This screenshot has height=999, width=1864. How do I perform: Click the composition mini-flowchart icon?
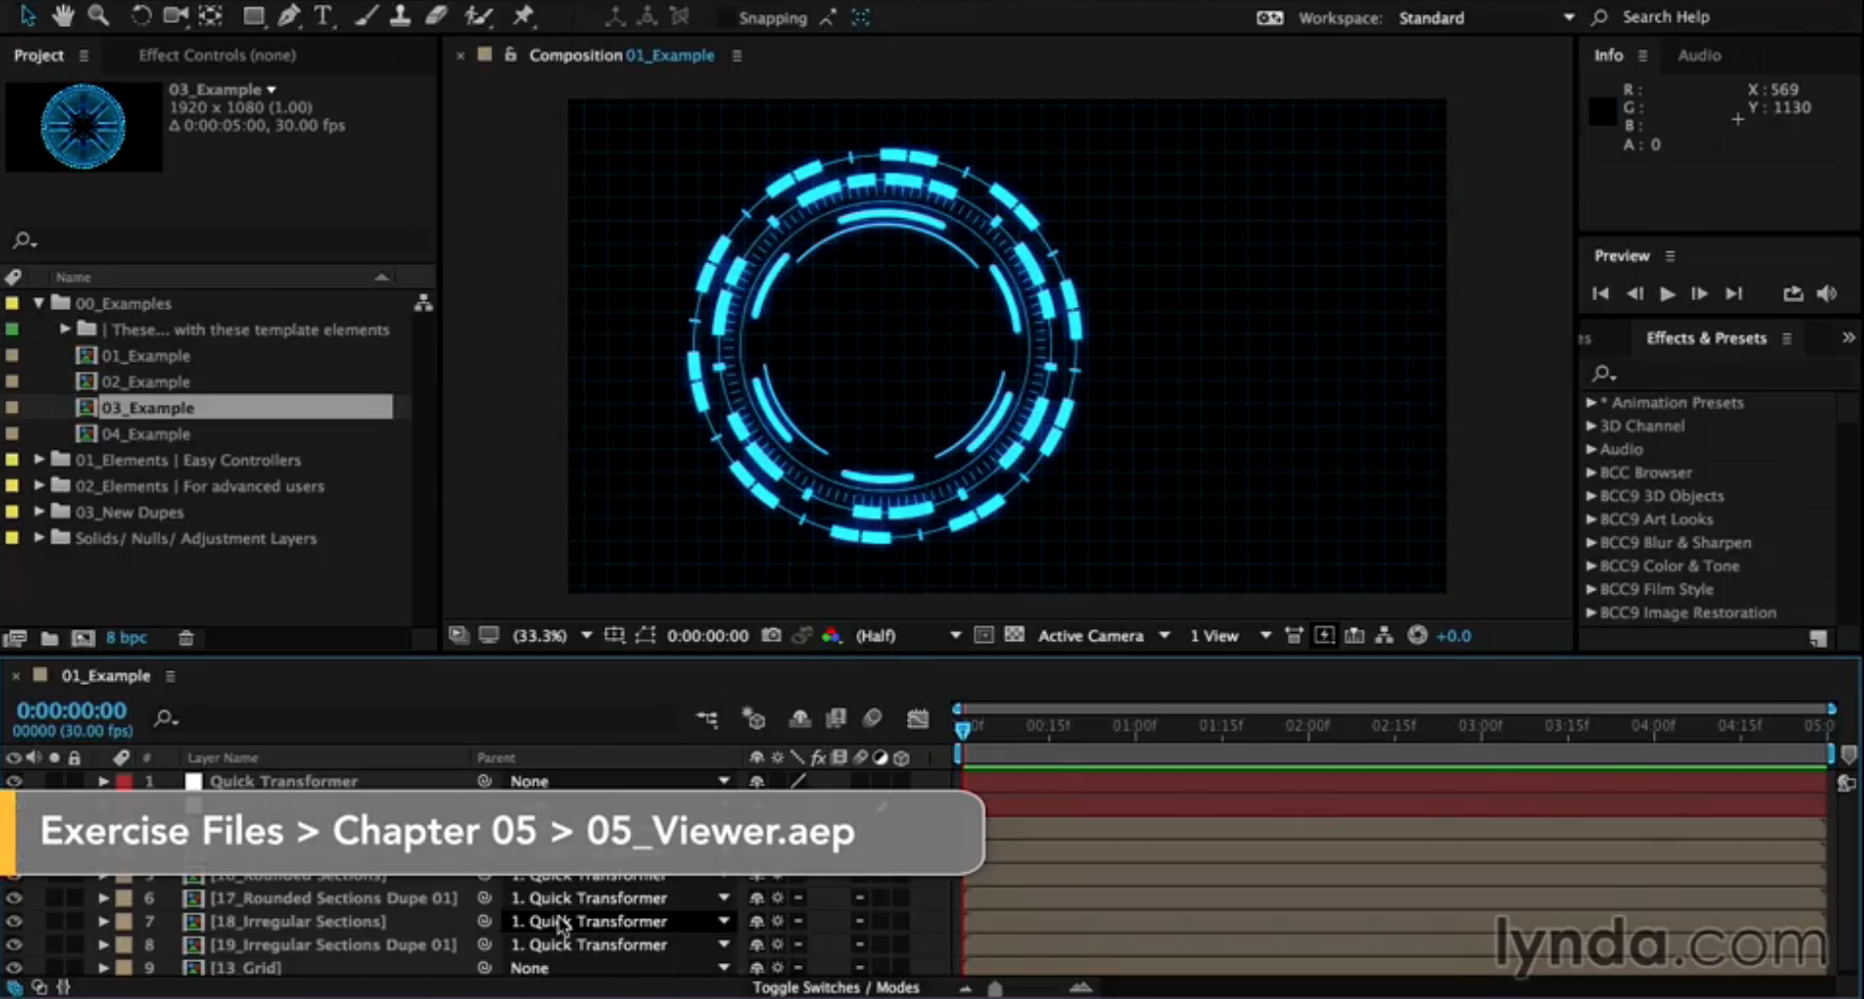[707, 718]
